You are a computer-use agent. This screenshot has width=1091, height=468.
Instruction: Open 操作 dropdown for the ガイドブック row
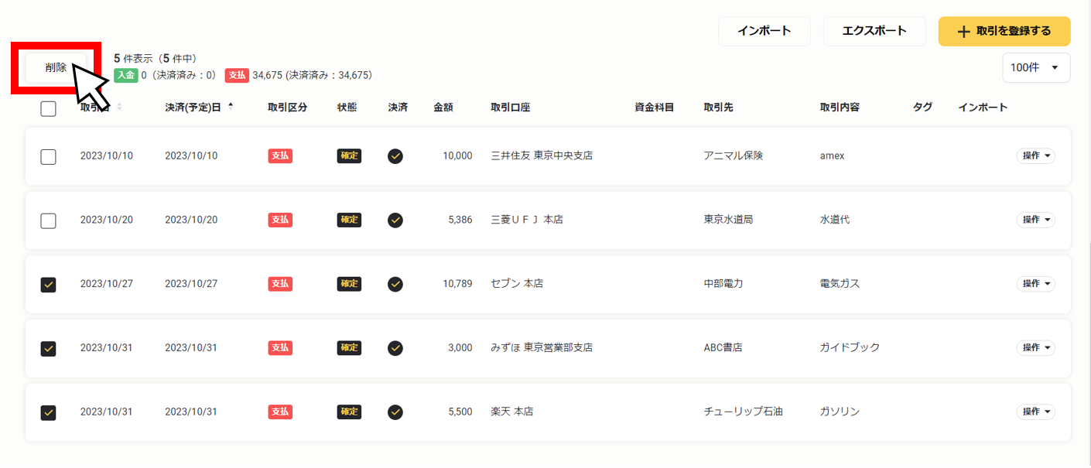click(x=1035, y=347)
